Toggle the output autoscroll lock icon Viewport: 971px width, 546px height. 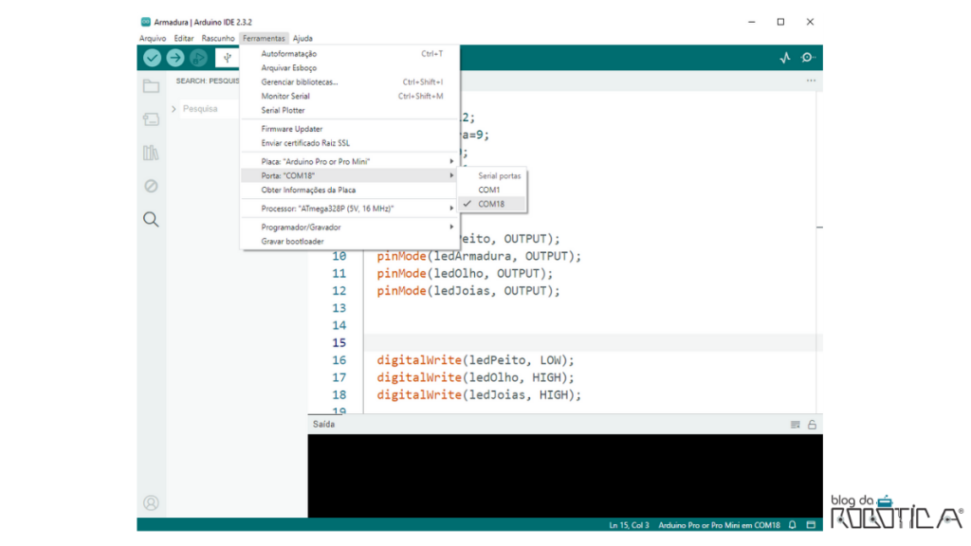812,424
